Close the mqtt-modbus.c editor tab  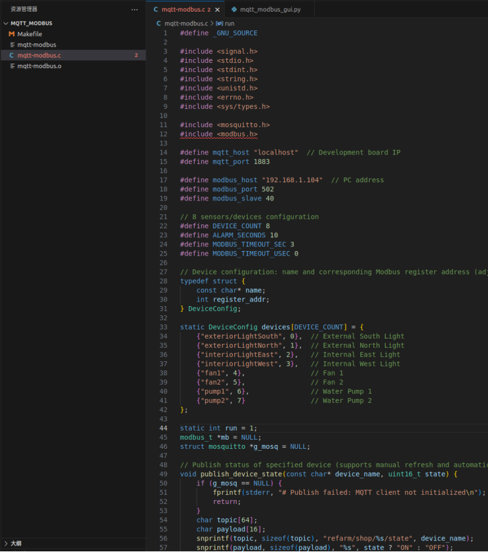click(x=217, y=10)
